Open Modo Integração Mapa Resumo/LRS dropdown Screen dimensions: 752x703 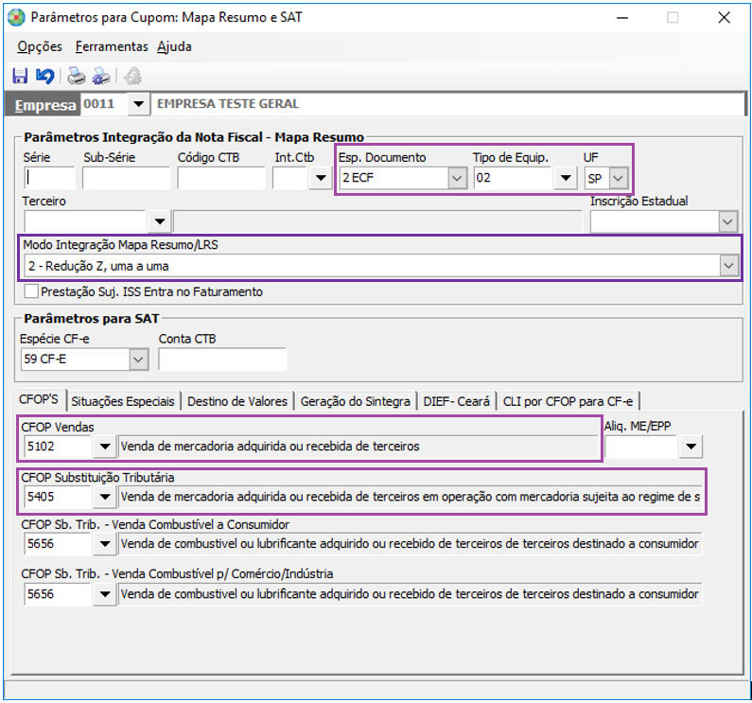click(x=727, y=267)
